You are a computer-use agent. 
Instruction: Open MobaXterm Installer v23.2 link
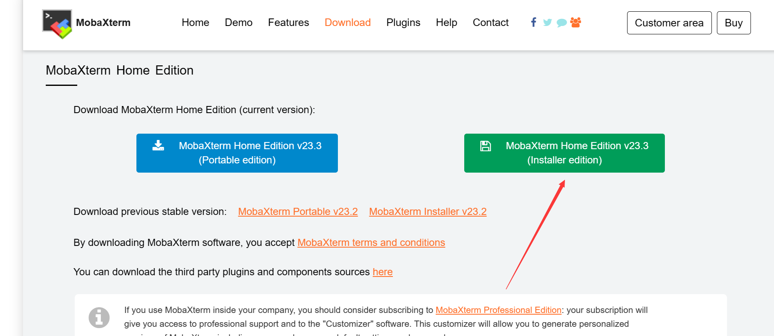(428, 212)
